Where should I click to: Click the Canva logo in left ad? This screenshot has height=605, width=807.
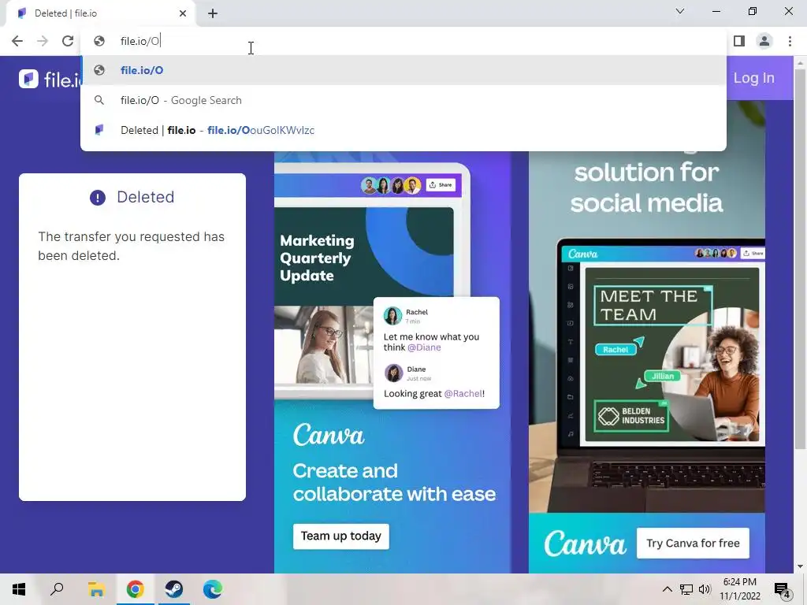click(x=329, y=435)
